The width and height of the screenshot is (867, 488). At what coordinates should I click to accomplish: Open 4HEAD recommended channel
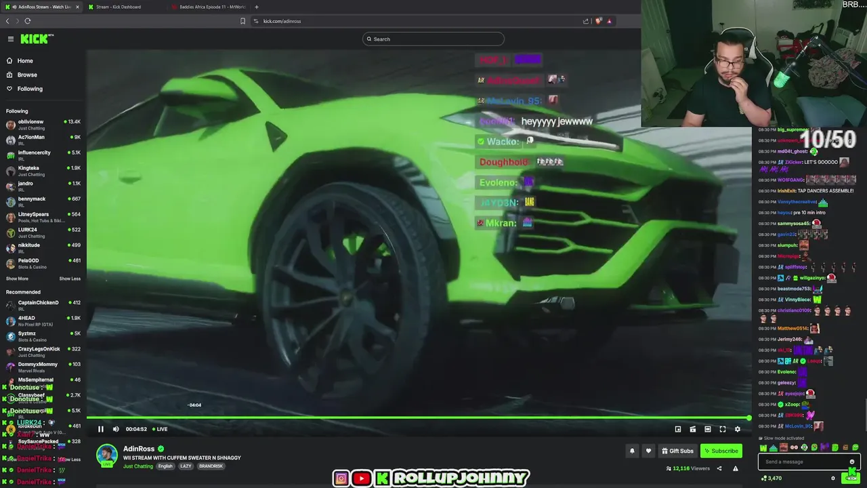(43, 321)
